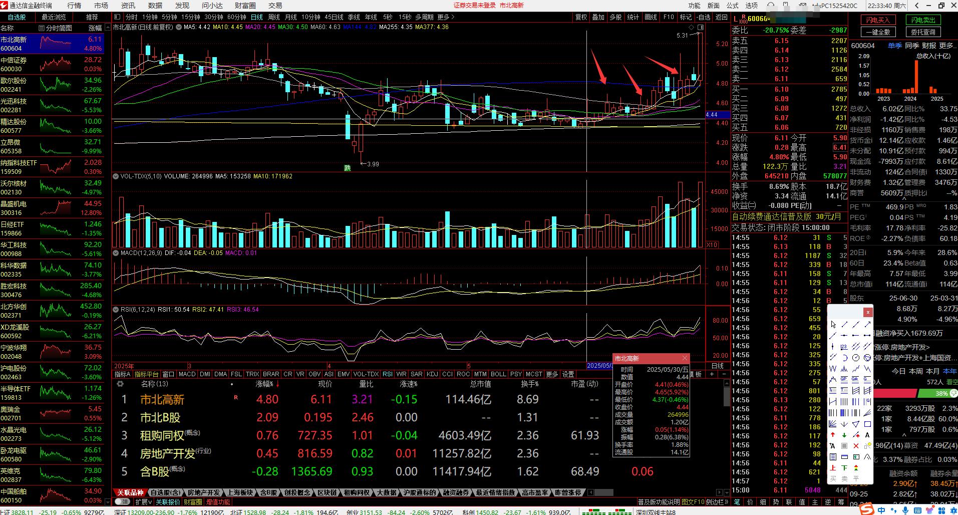Open the gear settings in related list
This screenshot has width=958, height=515.
pos(120,384)
